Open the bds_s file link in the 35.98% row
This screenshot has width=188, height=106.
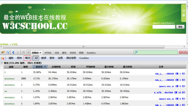coord(170,74)
